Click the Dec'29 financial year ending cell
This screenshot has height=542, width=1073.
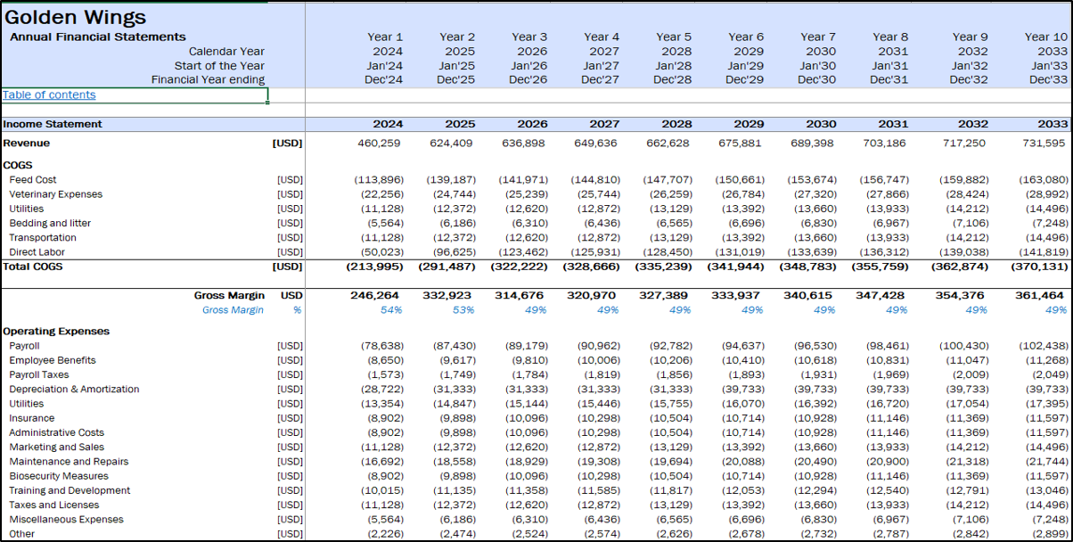[745, 79]
